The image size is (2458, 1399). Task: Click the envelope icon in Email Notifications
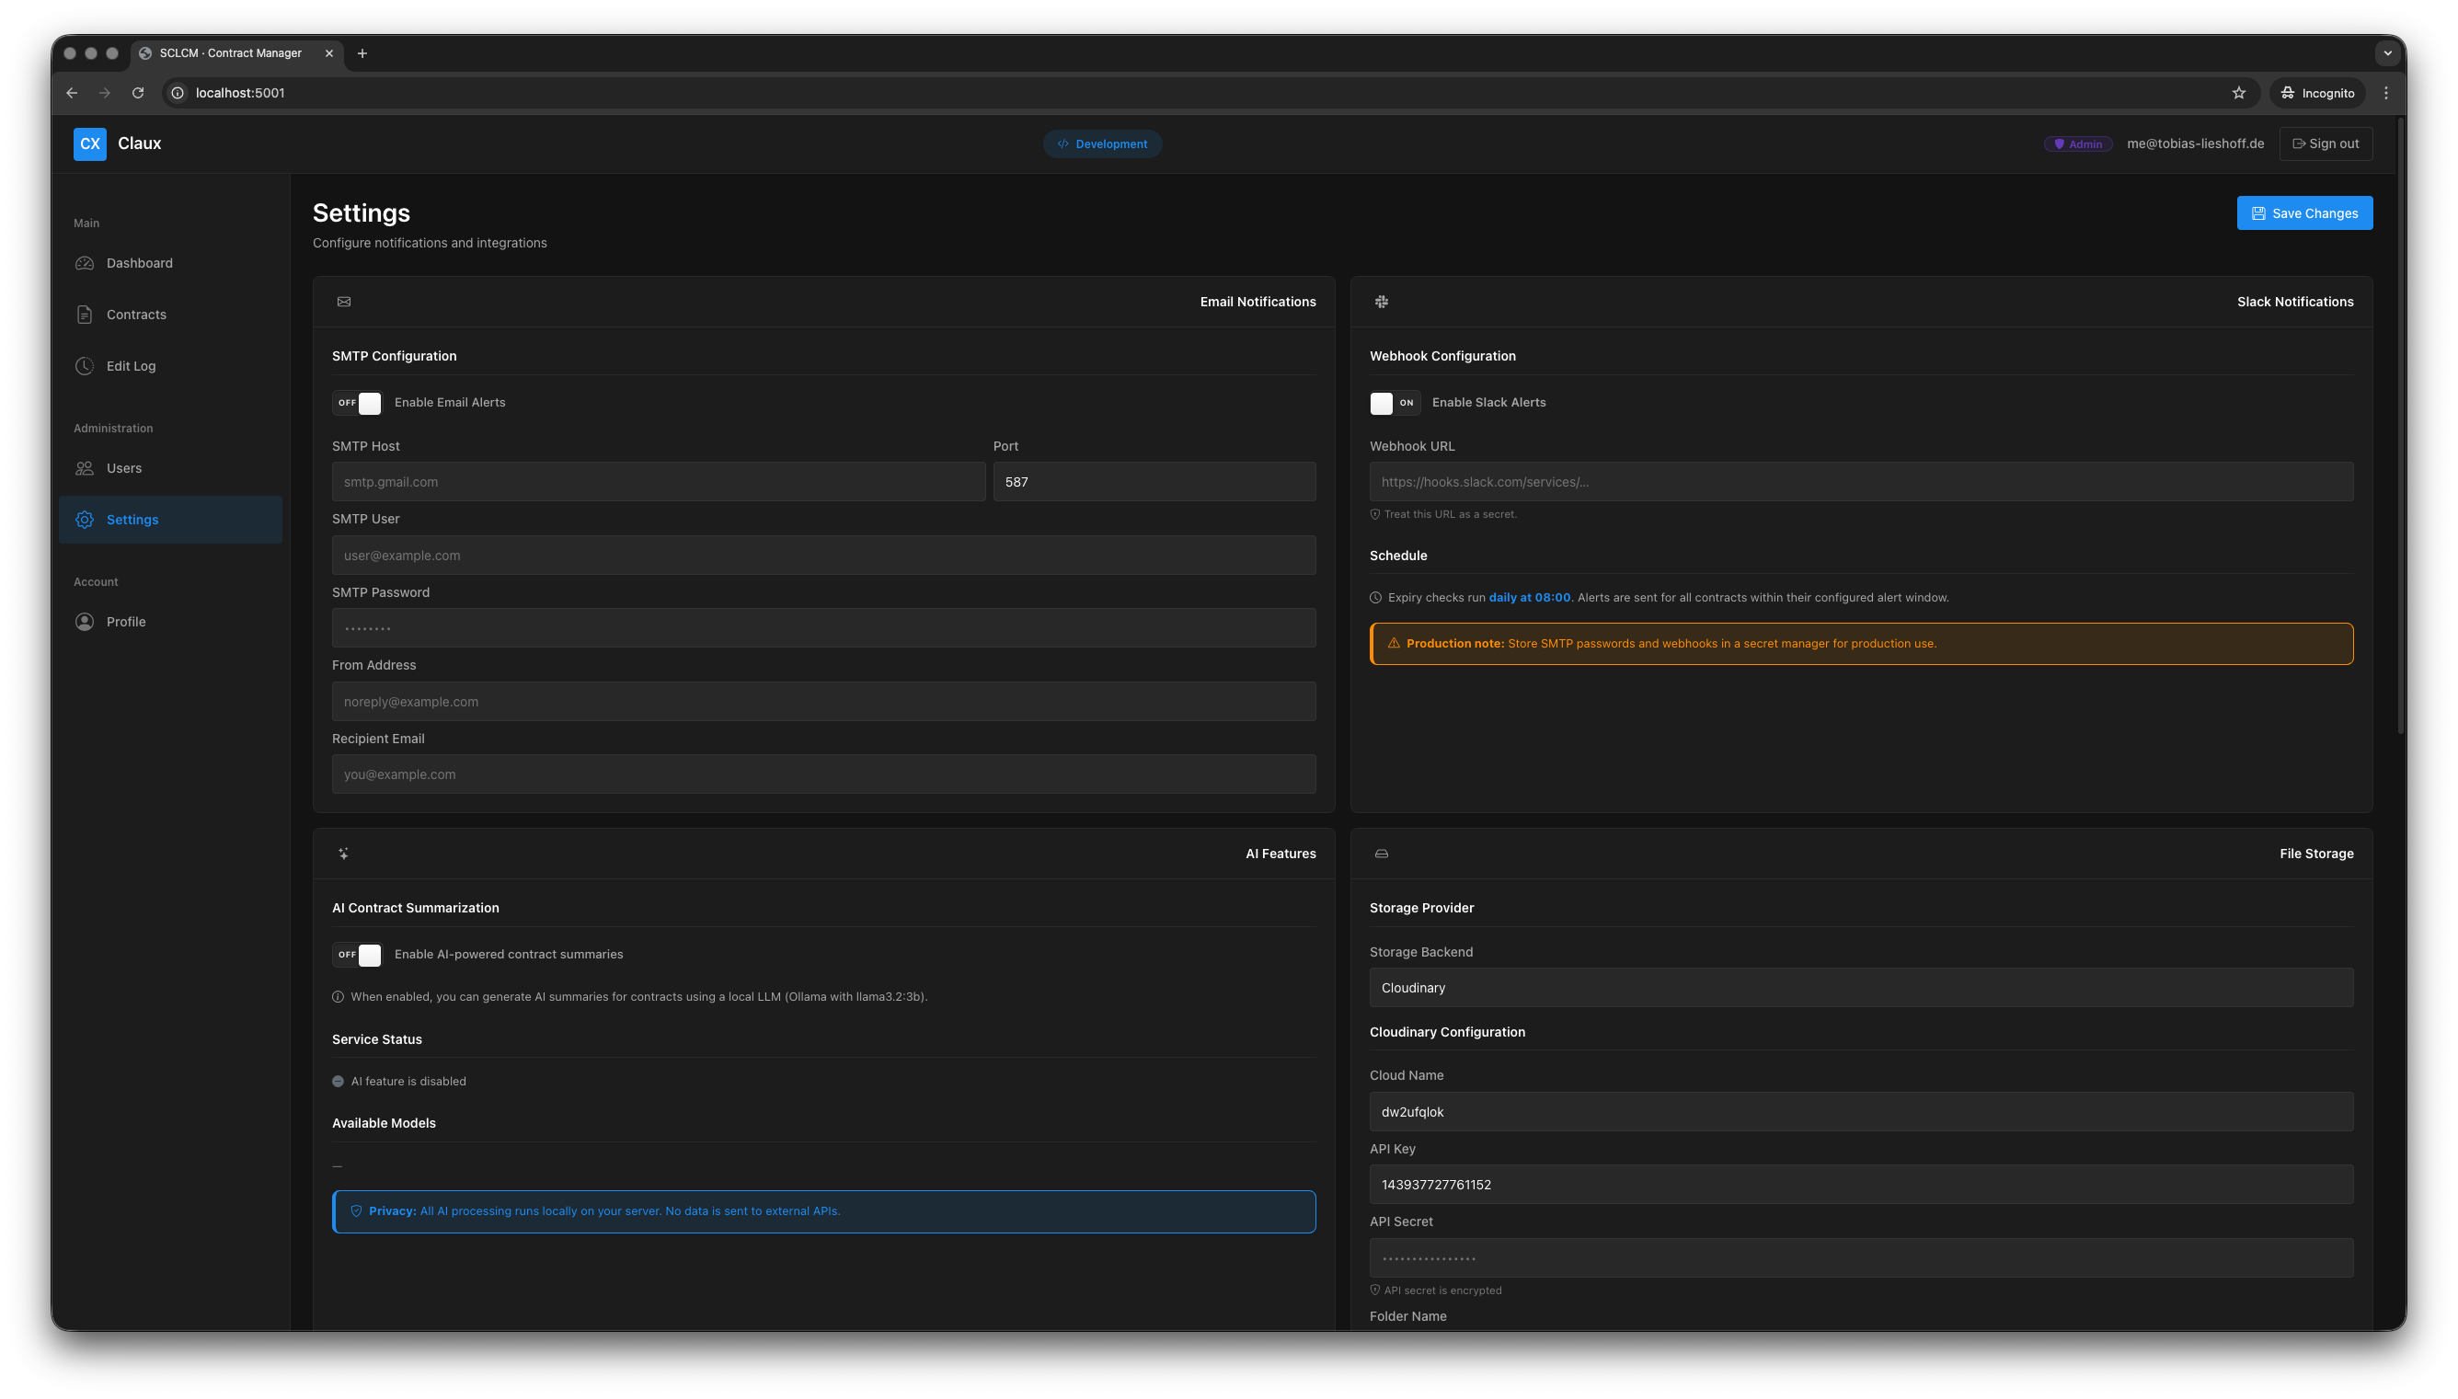[x=344, y=302]
